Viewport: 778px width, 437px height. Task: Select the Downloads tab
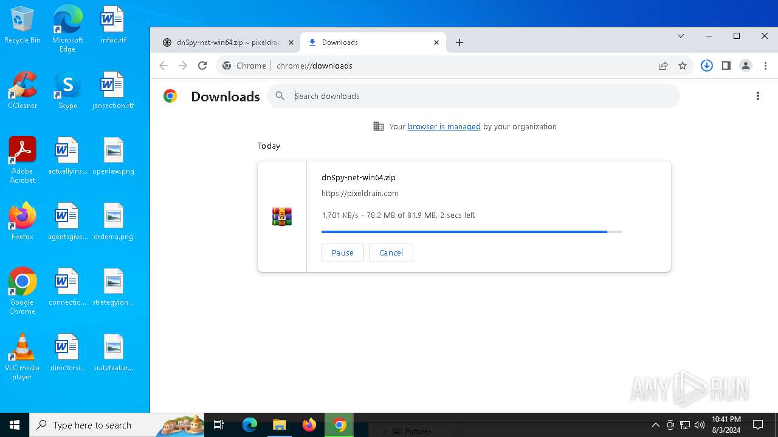(x=373, y=42)
